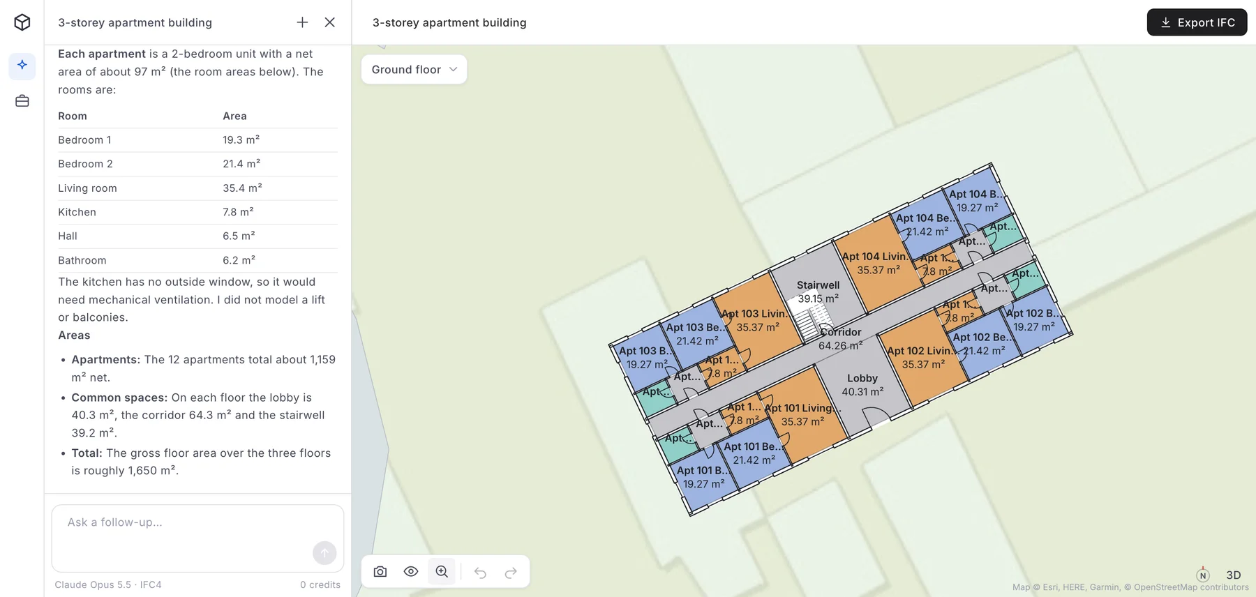The image size is (1256, 597).
Task: Select Apt 102 Living 35.37 m² room
Action: pyautogui.click(x=922, y=358)
